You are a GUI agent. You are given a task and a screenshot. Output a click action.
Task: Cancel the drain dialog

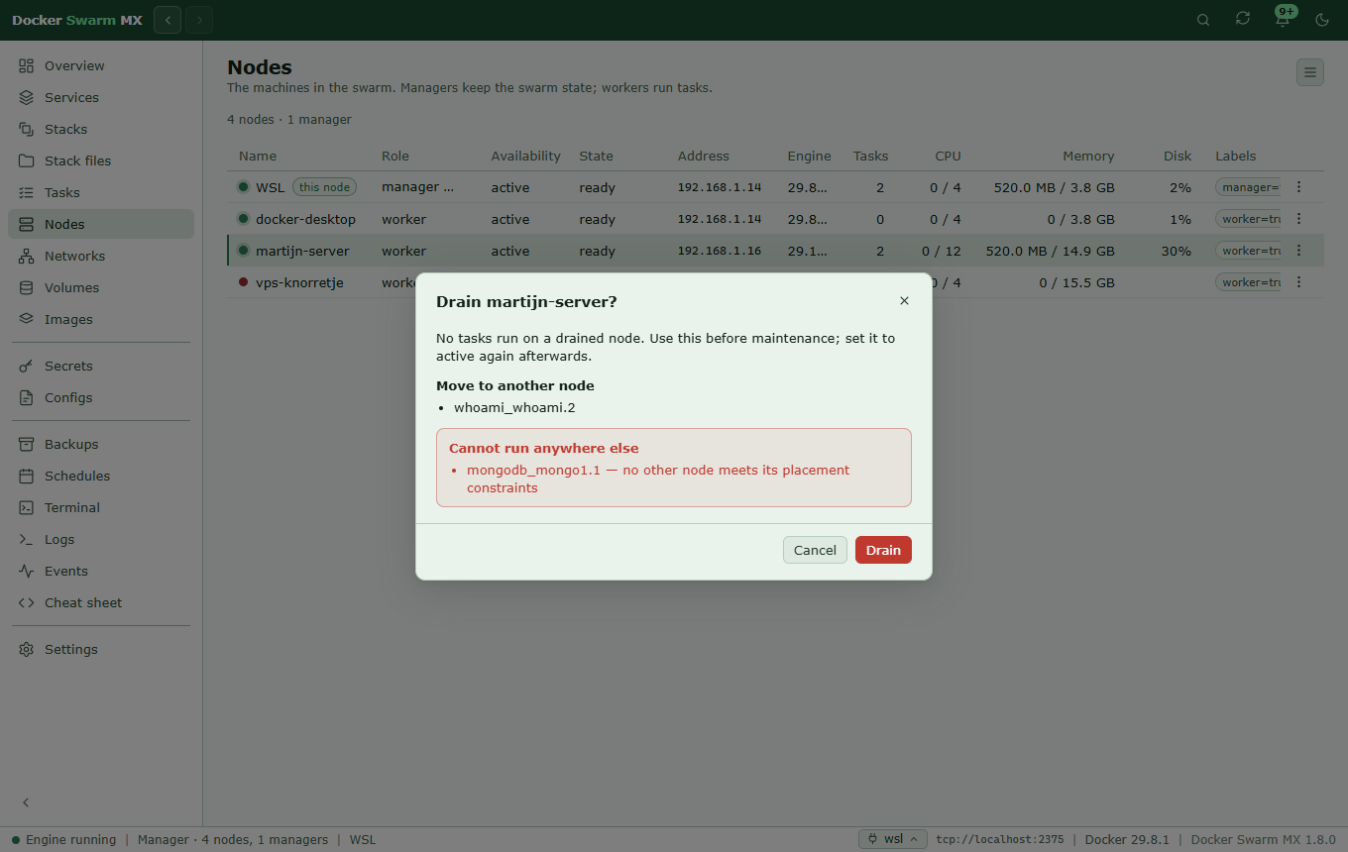pos(815,550)
